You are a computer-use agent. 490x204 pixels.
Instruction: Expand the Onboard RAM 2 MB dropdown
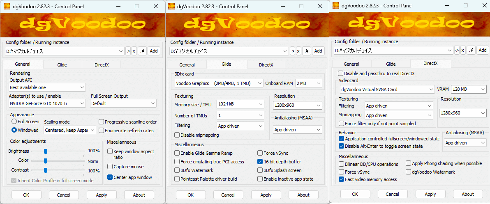point(308,83)
